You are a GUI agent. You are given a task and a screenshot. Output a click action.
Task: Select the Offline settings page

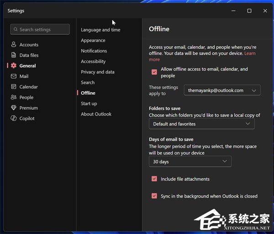(88, 93)
